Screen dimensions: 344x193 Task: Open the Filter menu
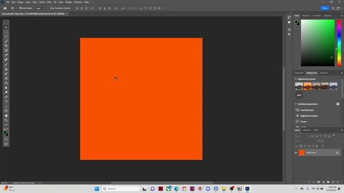click(49, 2)
